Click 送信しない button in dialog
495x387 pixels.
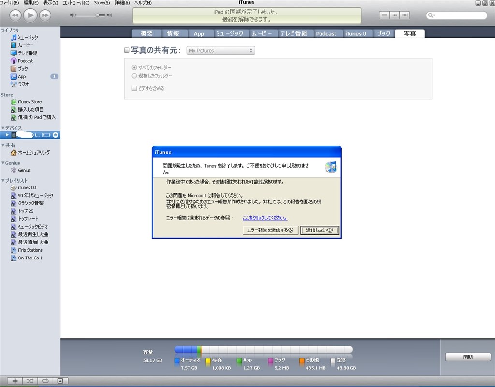320,230
